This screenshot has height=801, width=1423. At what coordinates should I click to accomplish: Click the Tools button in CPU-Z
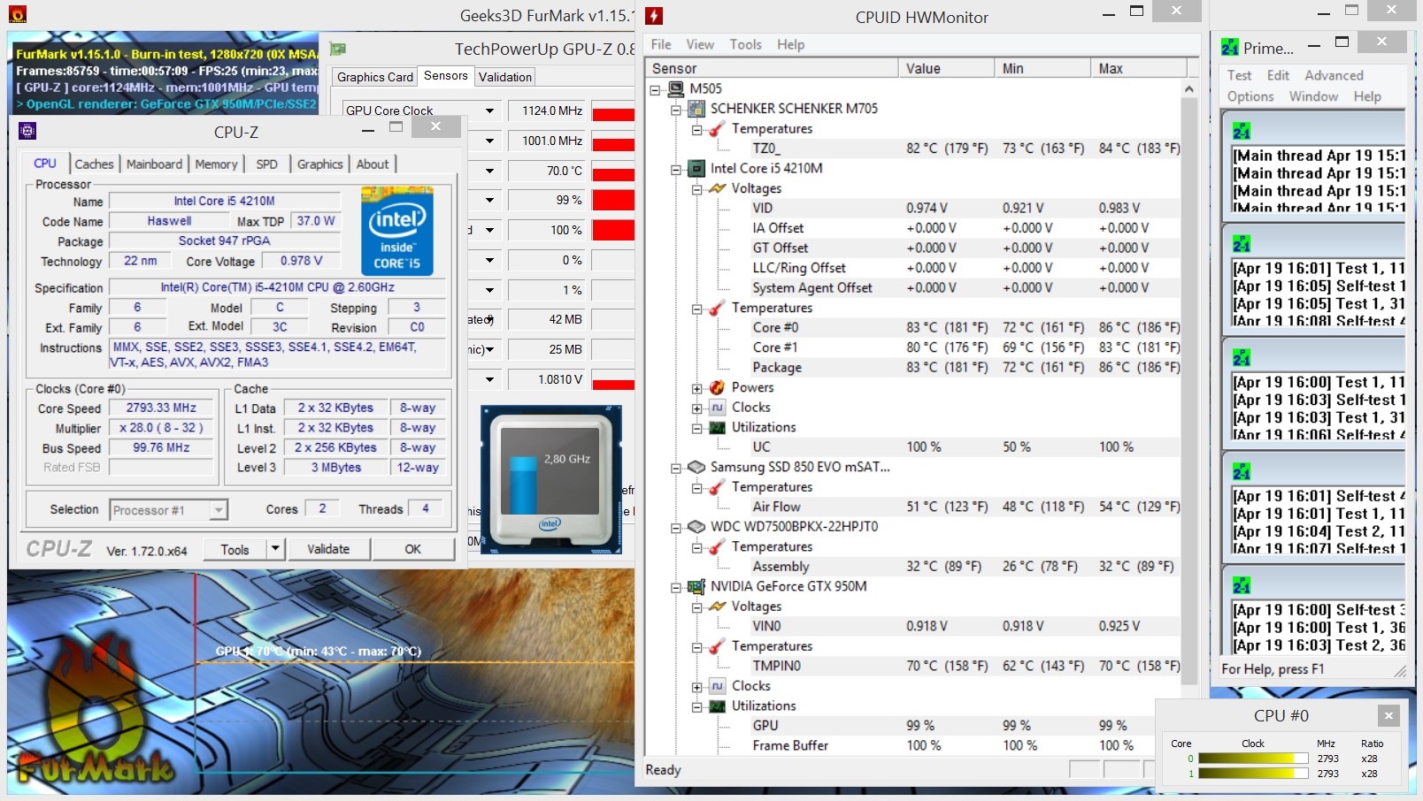pos(235,549)
